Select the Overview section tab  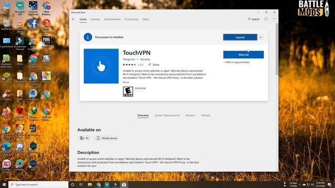143,115
